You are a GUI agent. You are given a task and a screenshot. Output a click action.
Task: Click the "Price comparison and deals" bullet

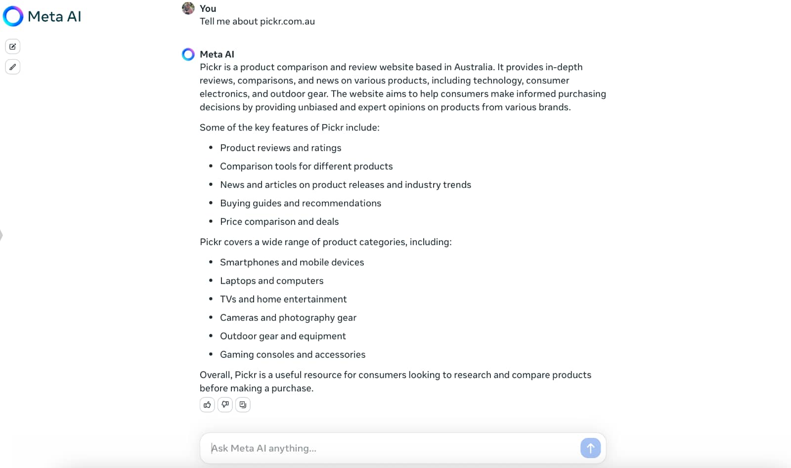point(279,221)
